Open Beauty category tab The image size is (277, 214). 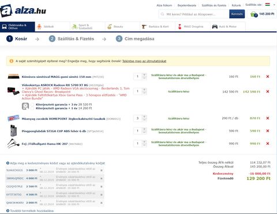122,27
